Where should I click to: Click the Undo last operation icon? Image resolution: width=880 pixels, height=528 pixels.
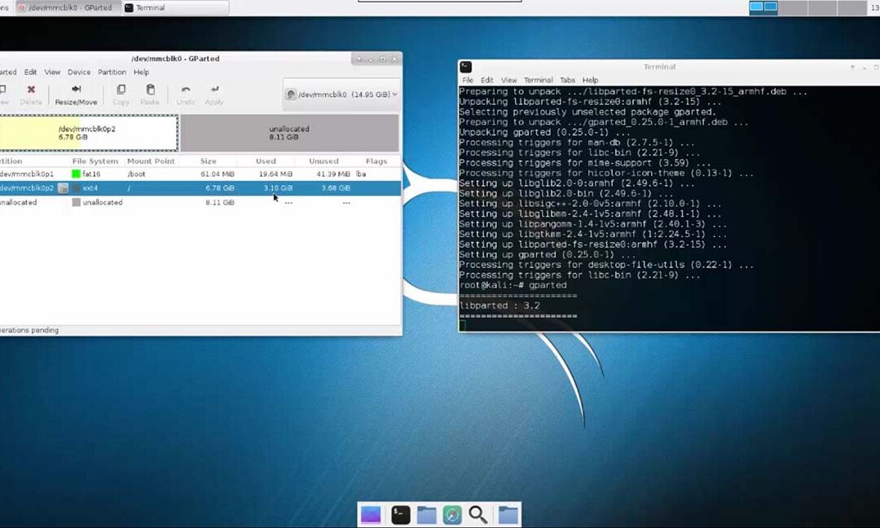(x=186, y=95)
